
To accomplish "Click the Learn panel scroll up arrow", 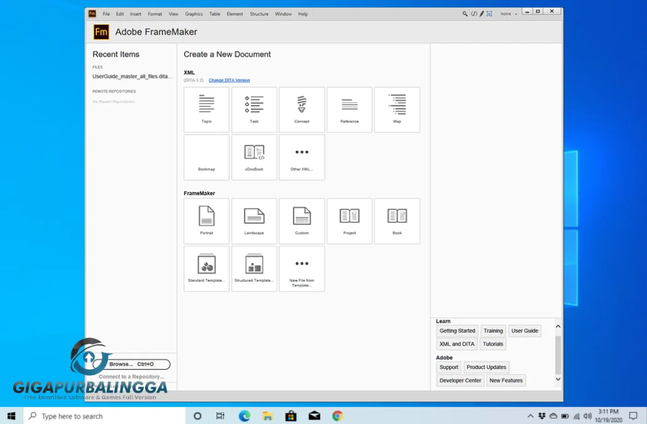I will click(558, 326).
